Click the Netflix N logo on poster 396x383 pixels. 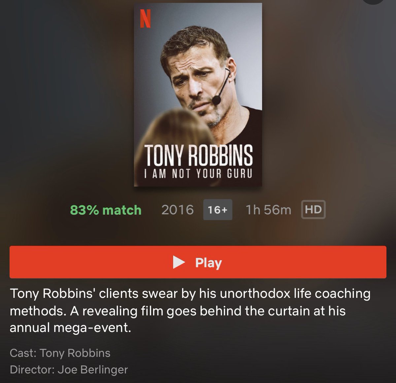[x=145, y=18]
